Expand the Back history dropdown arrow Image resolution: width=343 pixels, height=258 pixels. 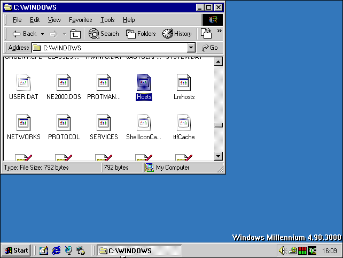click(42, 34)
